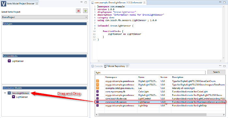
Task: Click the FB icon beside LightSensor in Functionblocks
Action: (x=9, y=61)
